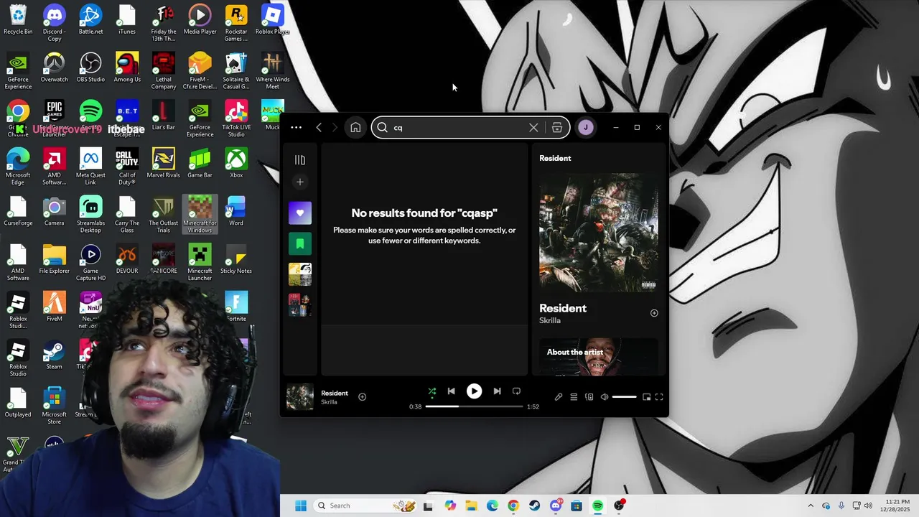919x517 pixels.
Task: Open Your Library in Spotify sidebar
Action: click(300, 160)
